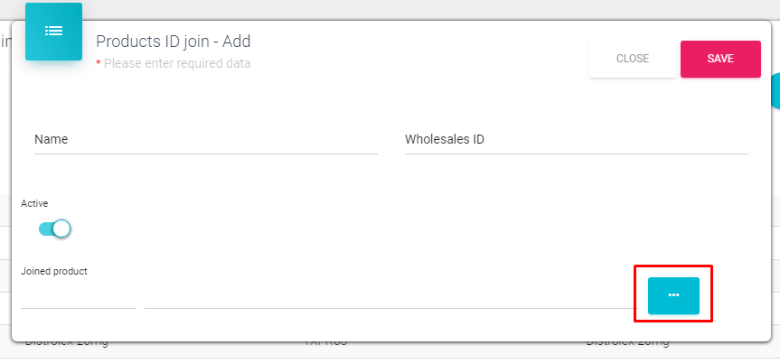Click the middle background table cell under dialog
Screen dimensions: 780x364
(325, 346)
